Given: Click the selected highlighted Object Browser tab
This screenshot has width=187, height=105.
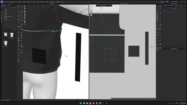Looking at the screenshot, I should [176, 6].
